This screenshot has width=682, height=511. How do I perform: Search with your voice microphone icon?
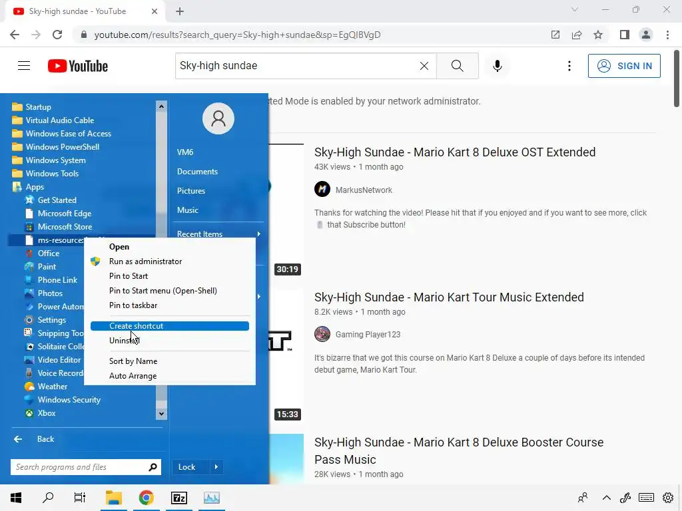pyautogui.click(x=498, y=66)
